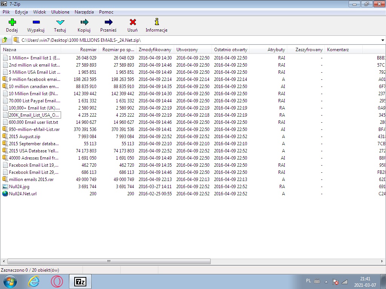
Task: Click archive icon of 950-million-eMail-List.rar
Action: (5, 129)
